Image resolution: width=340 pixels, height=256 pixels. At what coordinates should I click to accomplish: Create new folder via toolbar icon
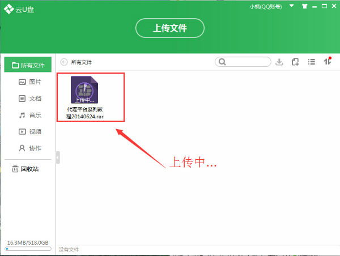[295, 62]
